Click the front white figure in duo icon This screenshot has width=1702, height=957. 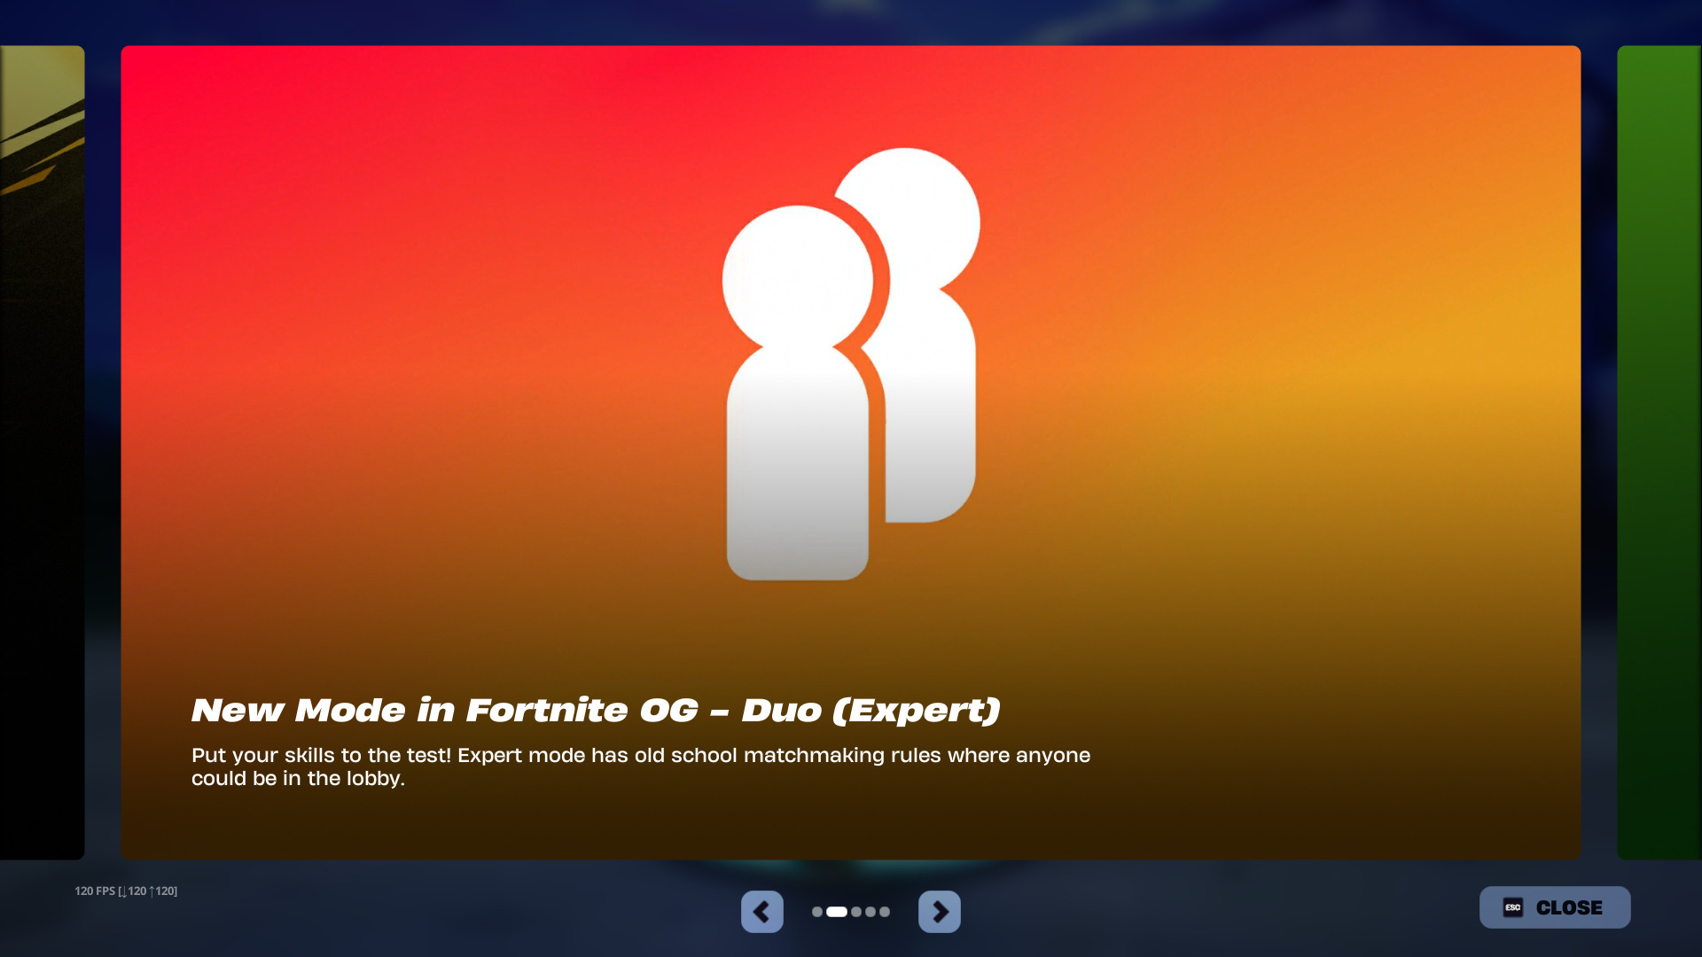click(797, 443)
